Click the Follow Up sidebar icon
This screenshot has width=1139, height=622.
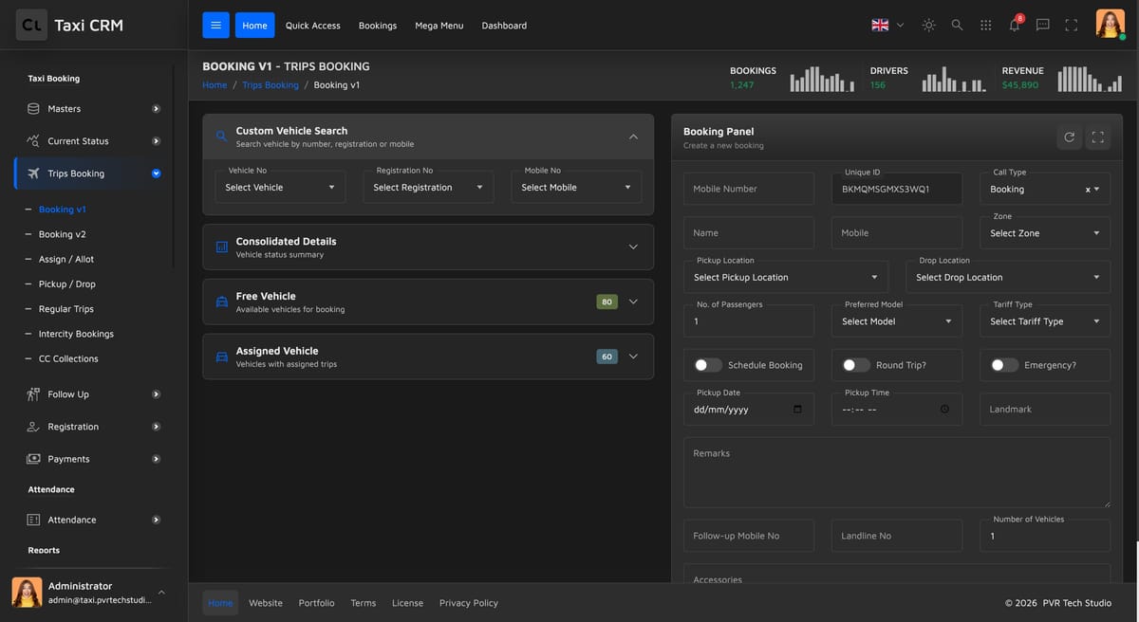(33, 394)
